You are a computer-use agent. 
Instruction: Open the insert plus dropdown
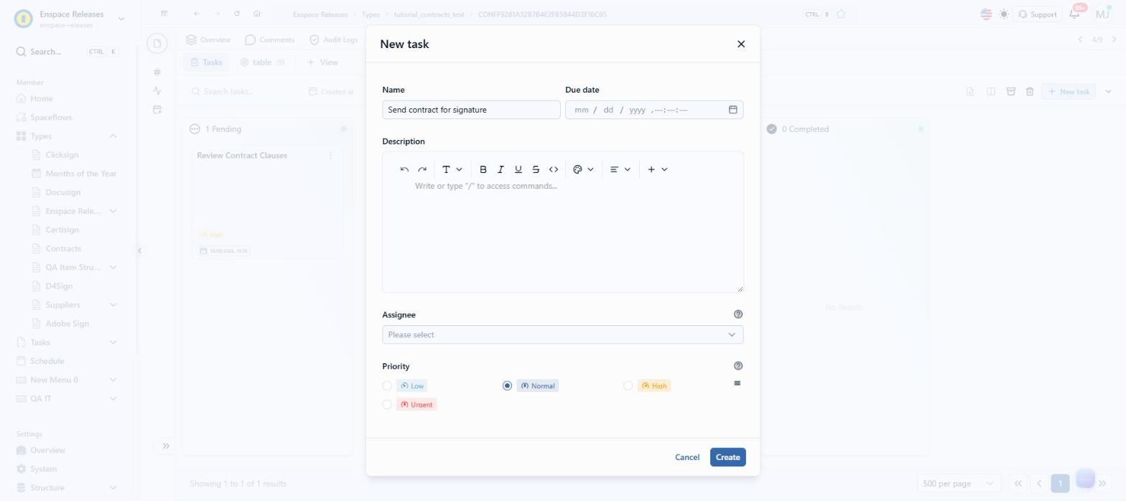[x=658, y=169]
